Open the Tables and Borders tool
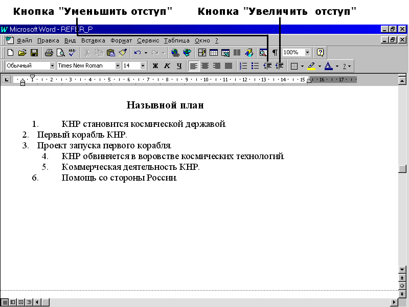This screenshot has width=409, height=307. coord(202,53)
